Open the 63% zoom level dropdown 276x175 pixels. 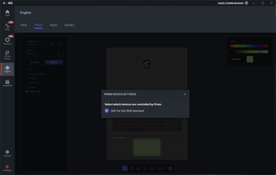[x=161, y=168]
